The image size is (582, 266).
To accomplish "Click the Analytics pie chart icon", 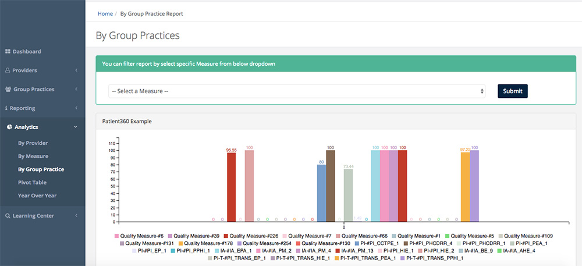I will point(9,127).
